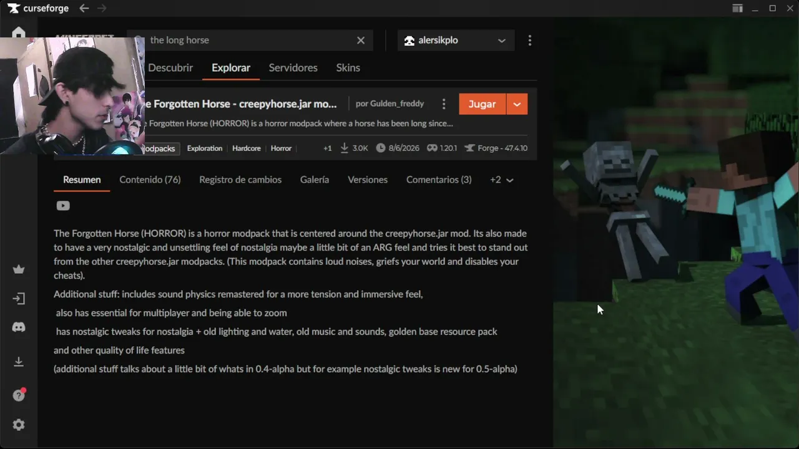Open the help question mark icon
The height and width of the screenshot is (449, 799).
(19, 395)
